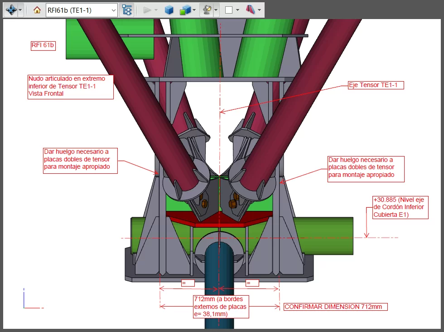
Task: Click the navigation pan/rotate tool icon
Action: (10, 10)
